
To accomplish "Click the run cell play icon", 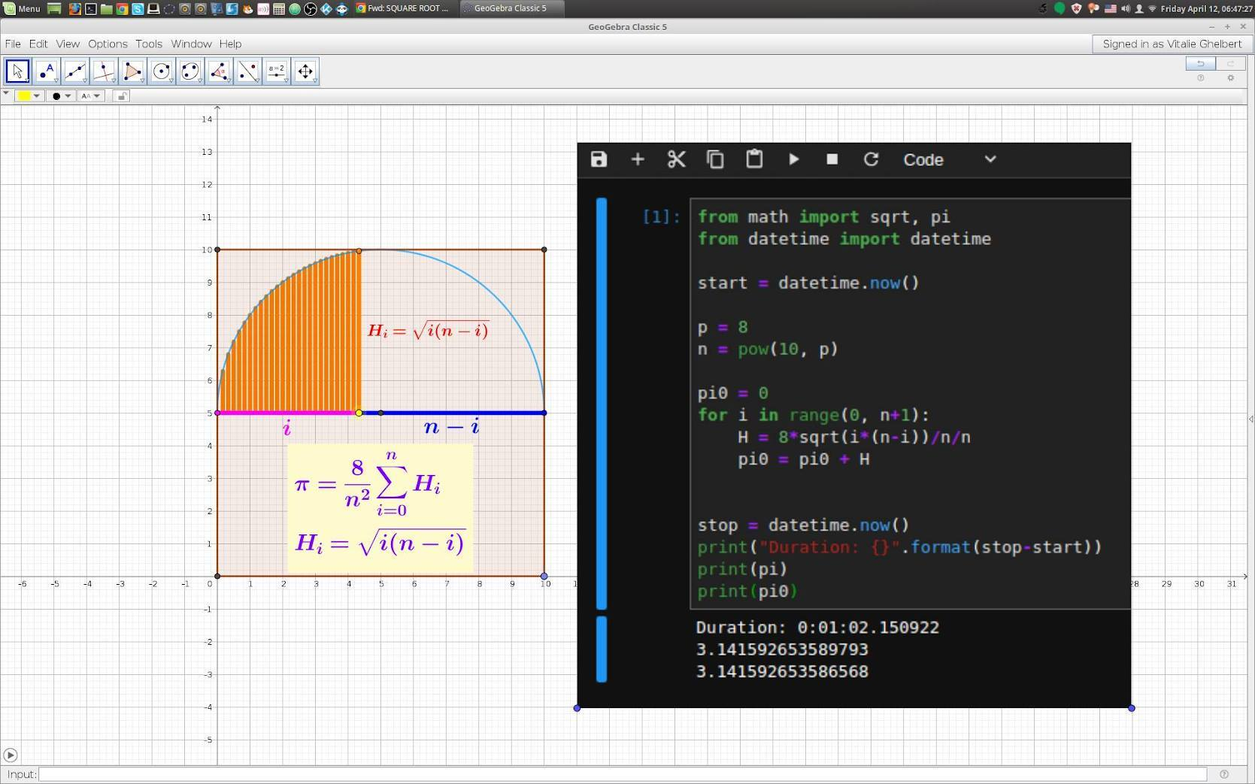I will tap(793, 159).
